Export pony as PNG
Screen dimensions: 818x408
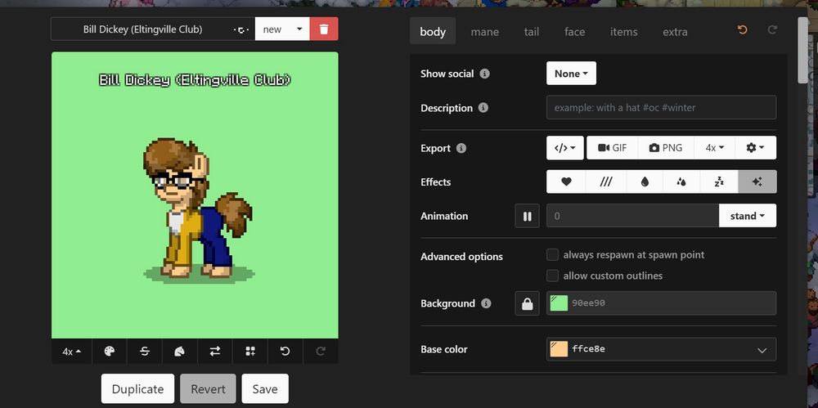pos(666,148)
